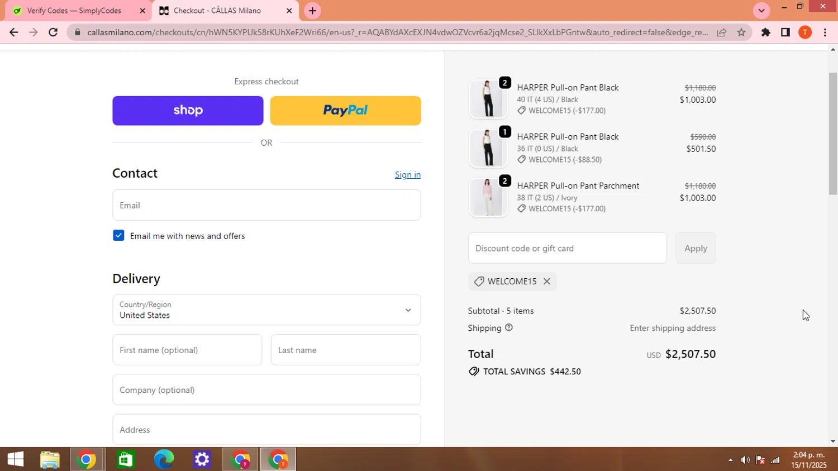Click the Discount code or gift card field

click(x=568, y=248)
